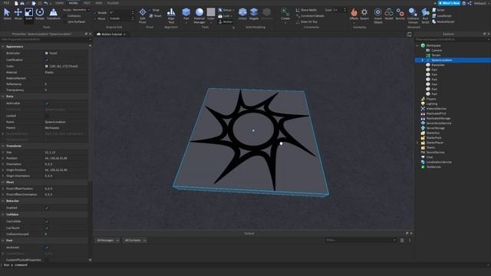Click the Show Welds button
Screen dimensions: 491x276
[x=306, y=10]
